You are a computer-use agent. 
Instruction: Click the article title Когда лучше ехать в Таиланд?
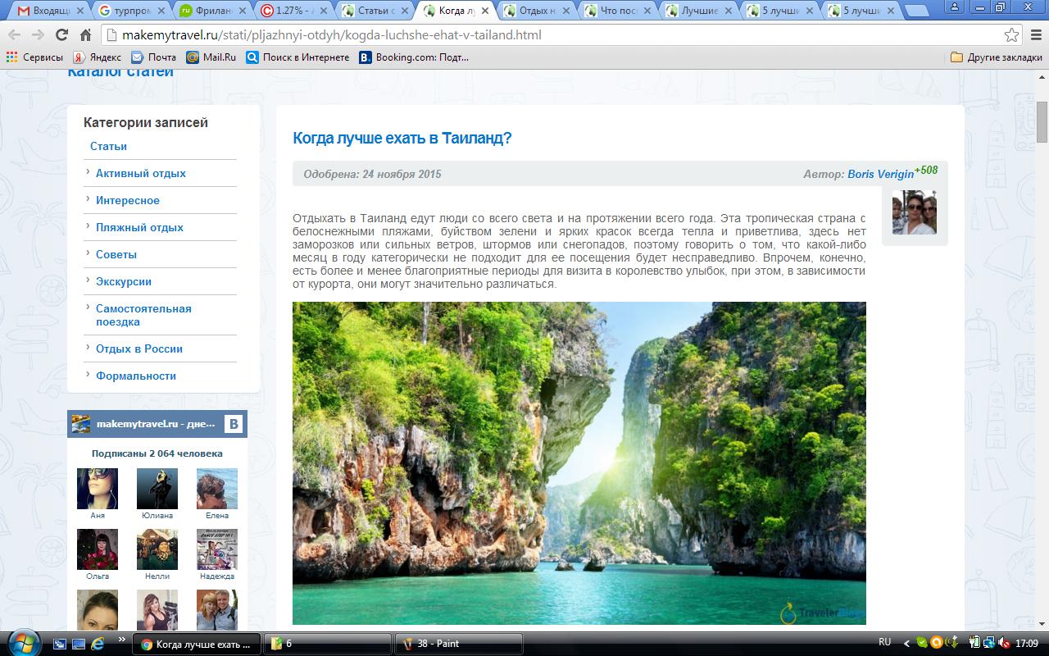402,138
